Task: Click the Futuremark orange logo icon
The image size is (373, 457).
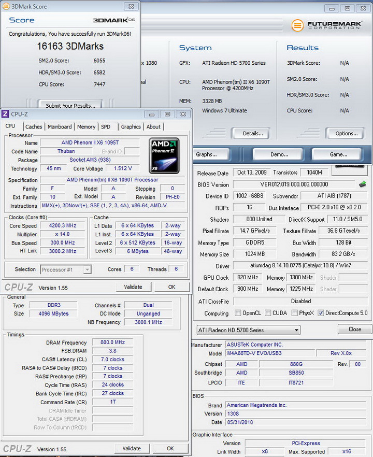Action: pyautogui.click(x=297, y=25)
